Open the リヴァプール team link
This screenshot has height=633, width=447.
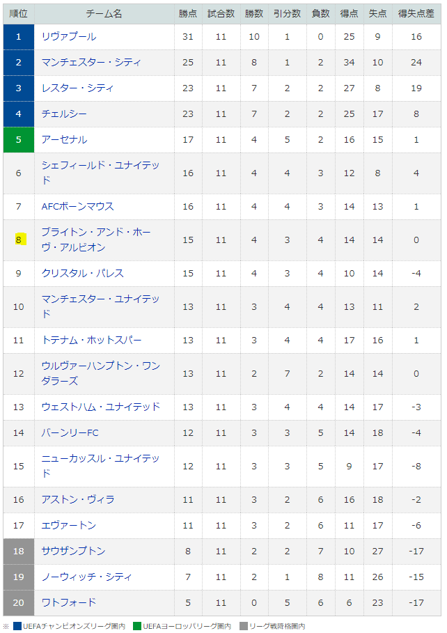(69, 37)
